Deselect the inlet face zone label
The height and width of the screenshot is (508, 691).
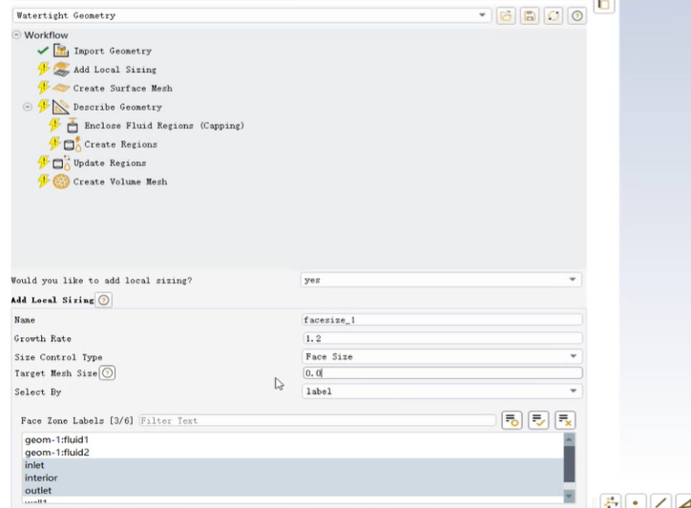tap(34, 465)
